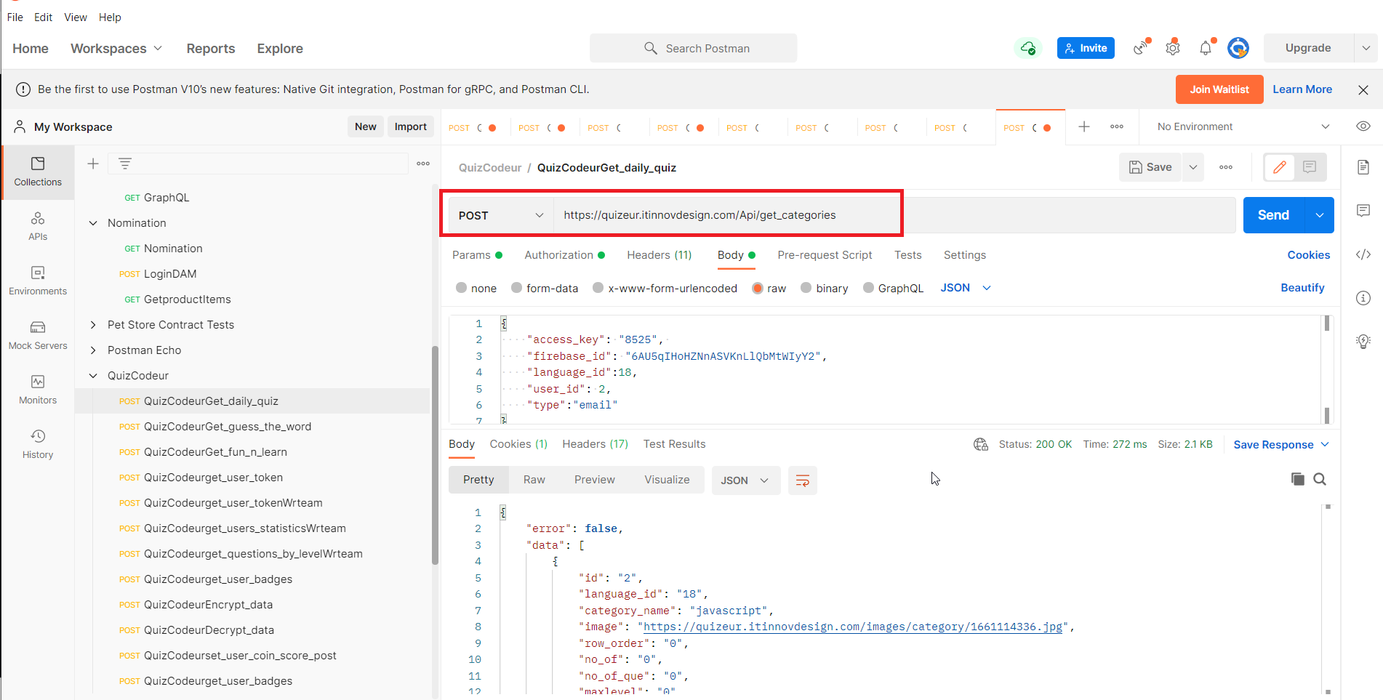
Task: Open the documentation icon in right sidebar
Action: [1363, 167]
